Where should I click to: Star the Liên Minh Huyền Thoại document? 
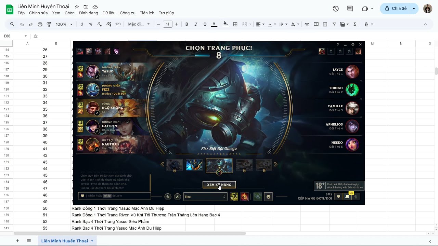click(x=77, y=7)
